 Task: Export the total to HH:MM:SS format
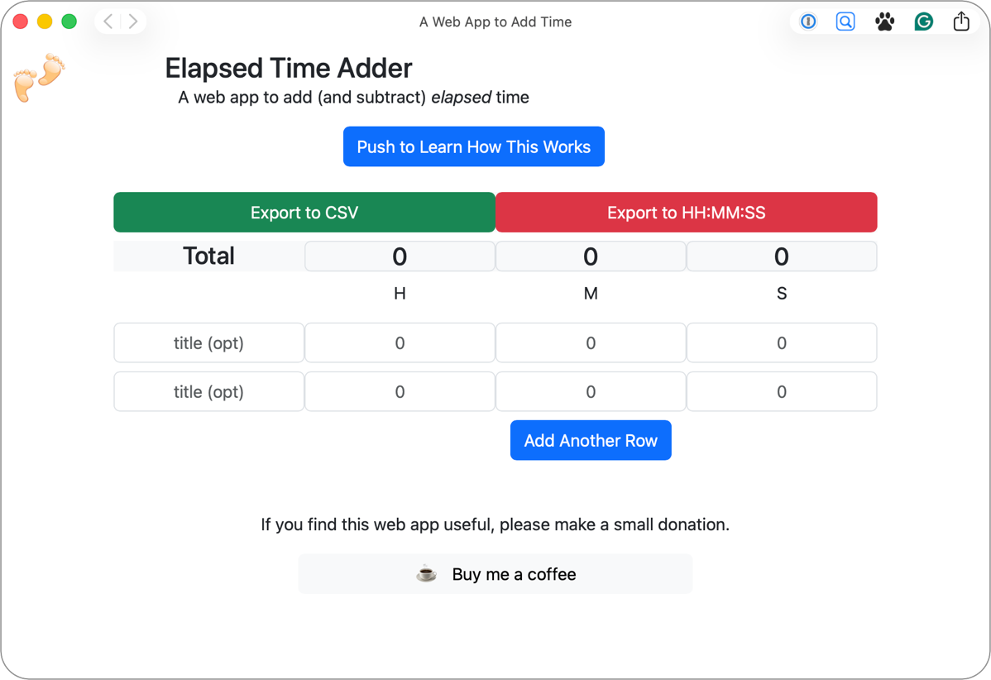coord(687,212)
